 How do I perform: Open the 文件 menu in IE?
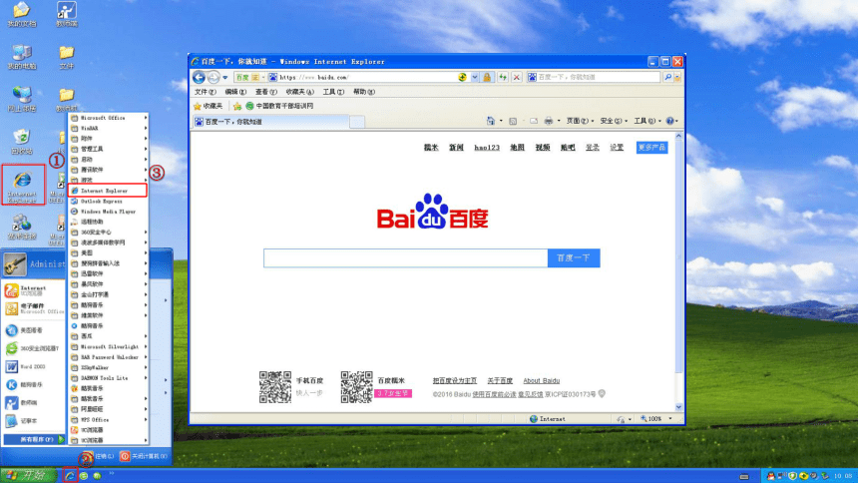(x=205, y=92)
